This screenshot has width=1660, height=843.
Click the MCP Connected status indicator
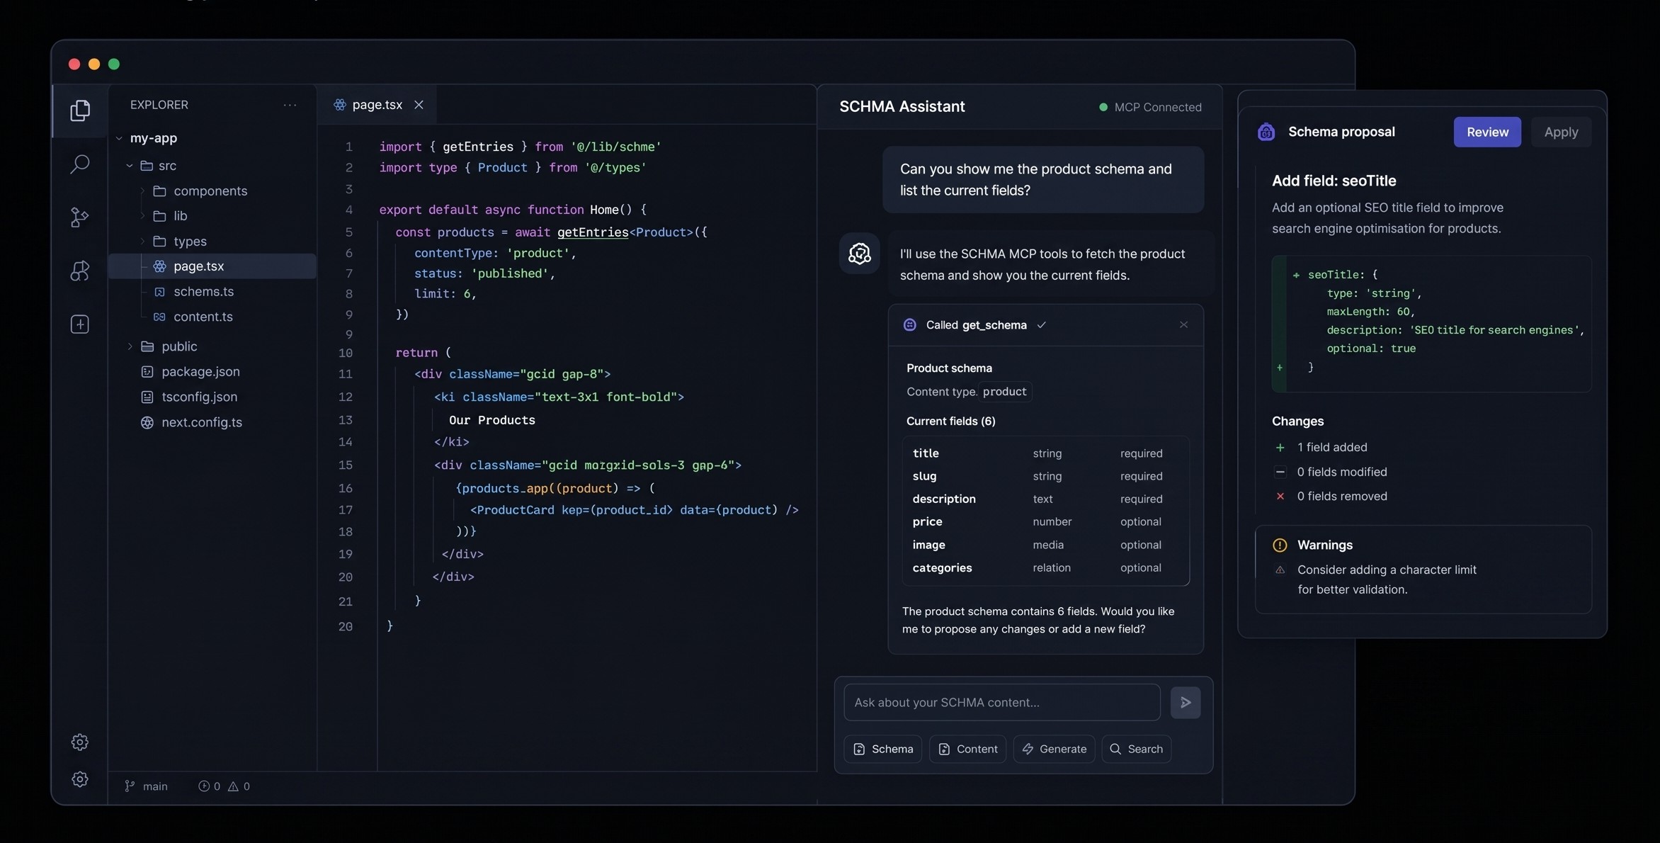1150,107
